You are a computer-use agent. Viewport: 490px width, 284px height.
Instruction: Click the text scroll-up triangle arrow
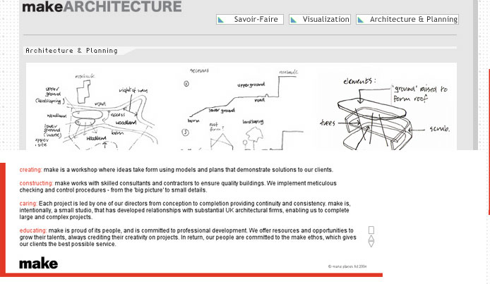371,238
